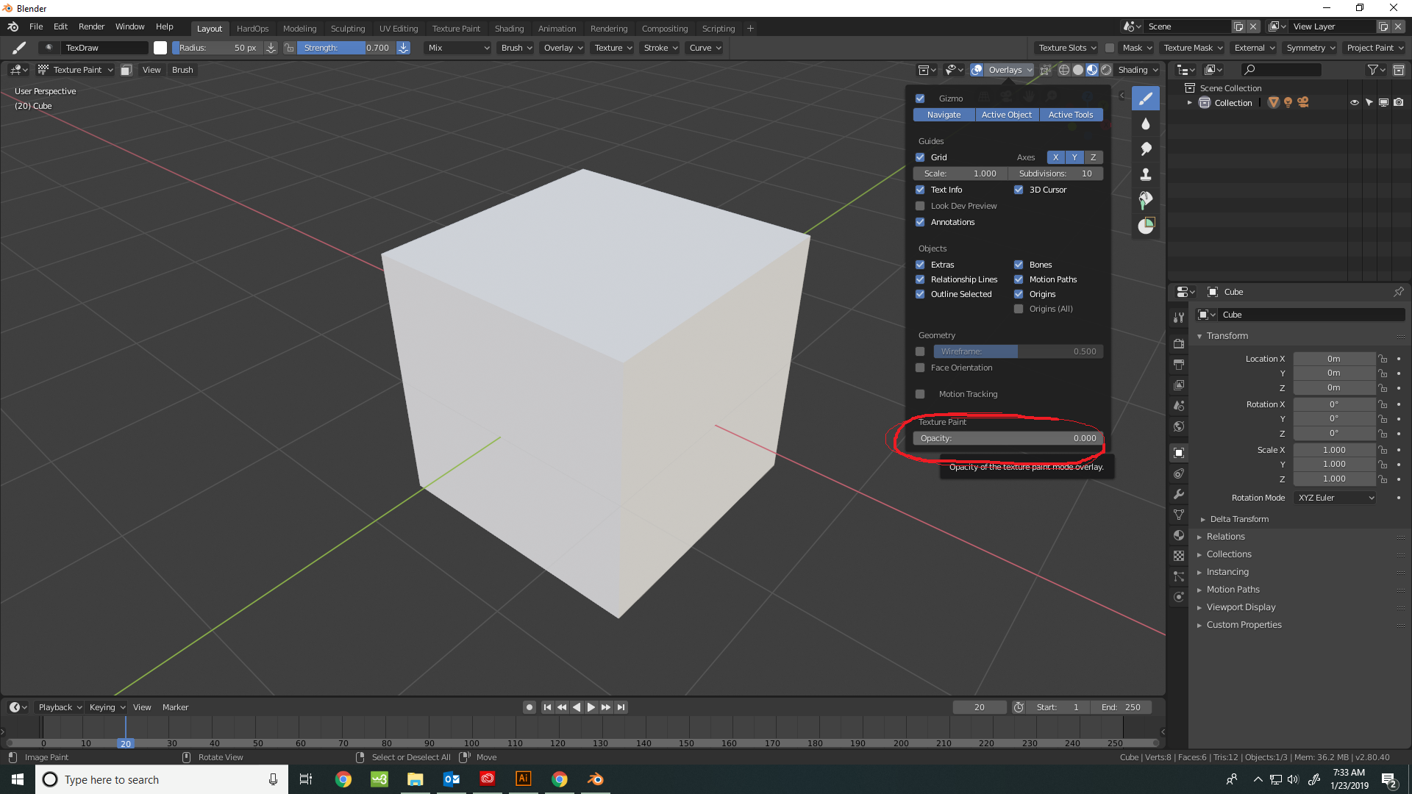Open the World properties tab
The width and height of the screenshot is (1412, 794).
[1179, 426]
